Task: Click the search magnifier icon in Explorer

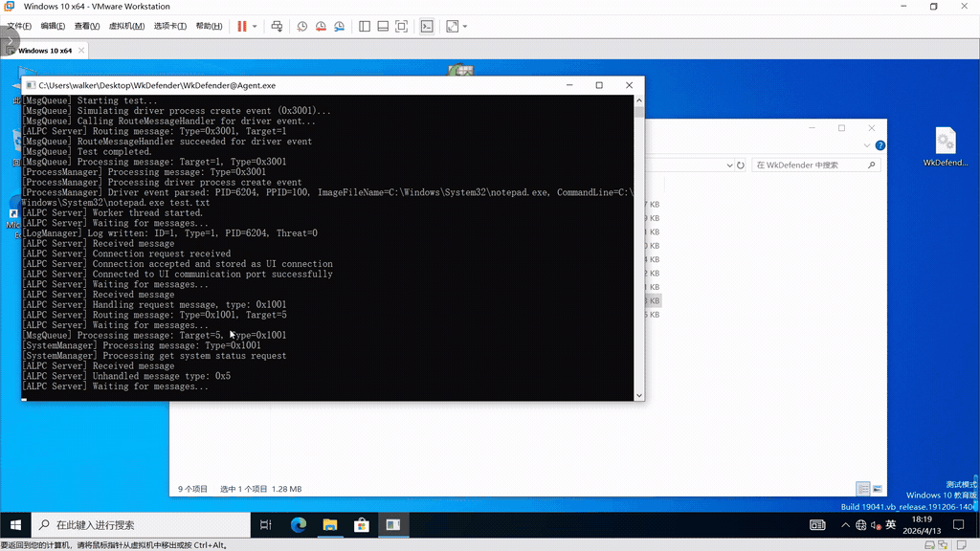Action: tap(871, 165)
